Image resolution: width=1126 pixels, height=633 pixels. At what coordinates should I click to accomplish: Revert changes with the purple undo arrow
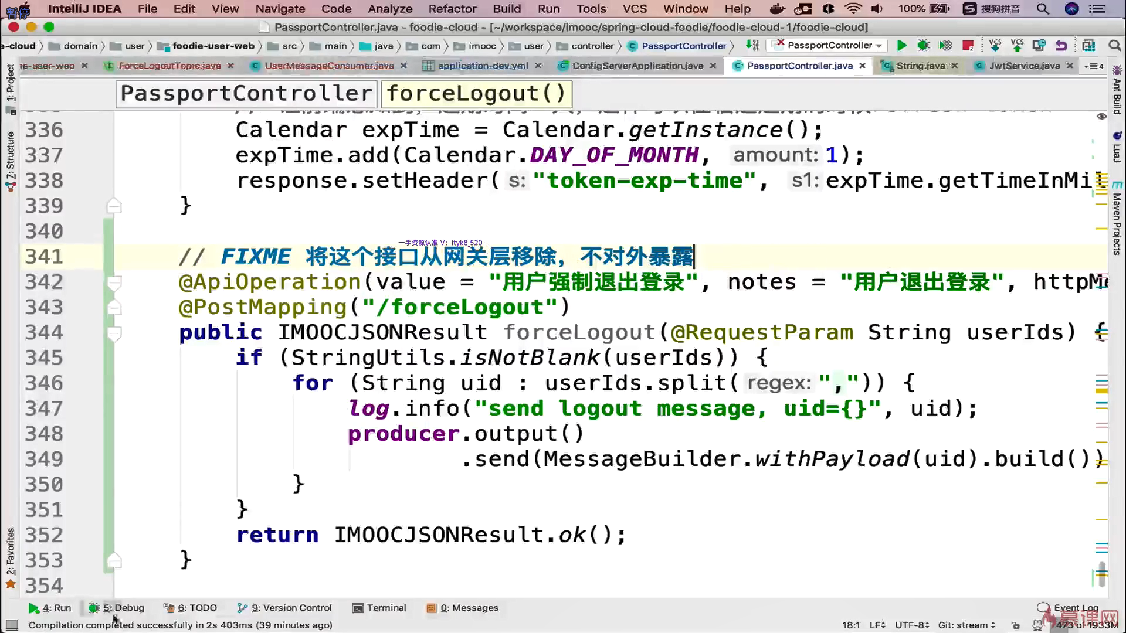[1061, 46]
